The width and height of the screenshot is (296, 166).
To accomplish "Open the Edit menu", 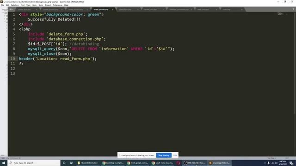I will click(x=7, y=5).
